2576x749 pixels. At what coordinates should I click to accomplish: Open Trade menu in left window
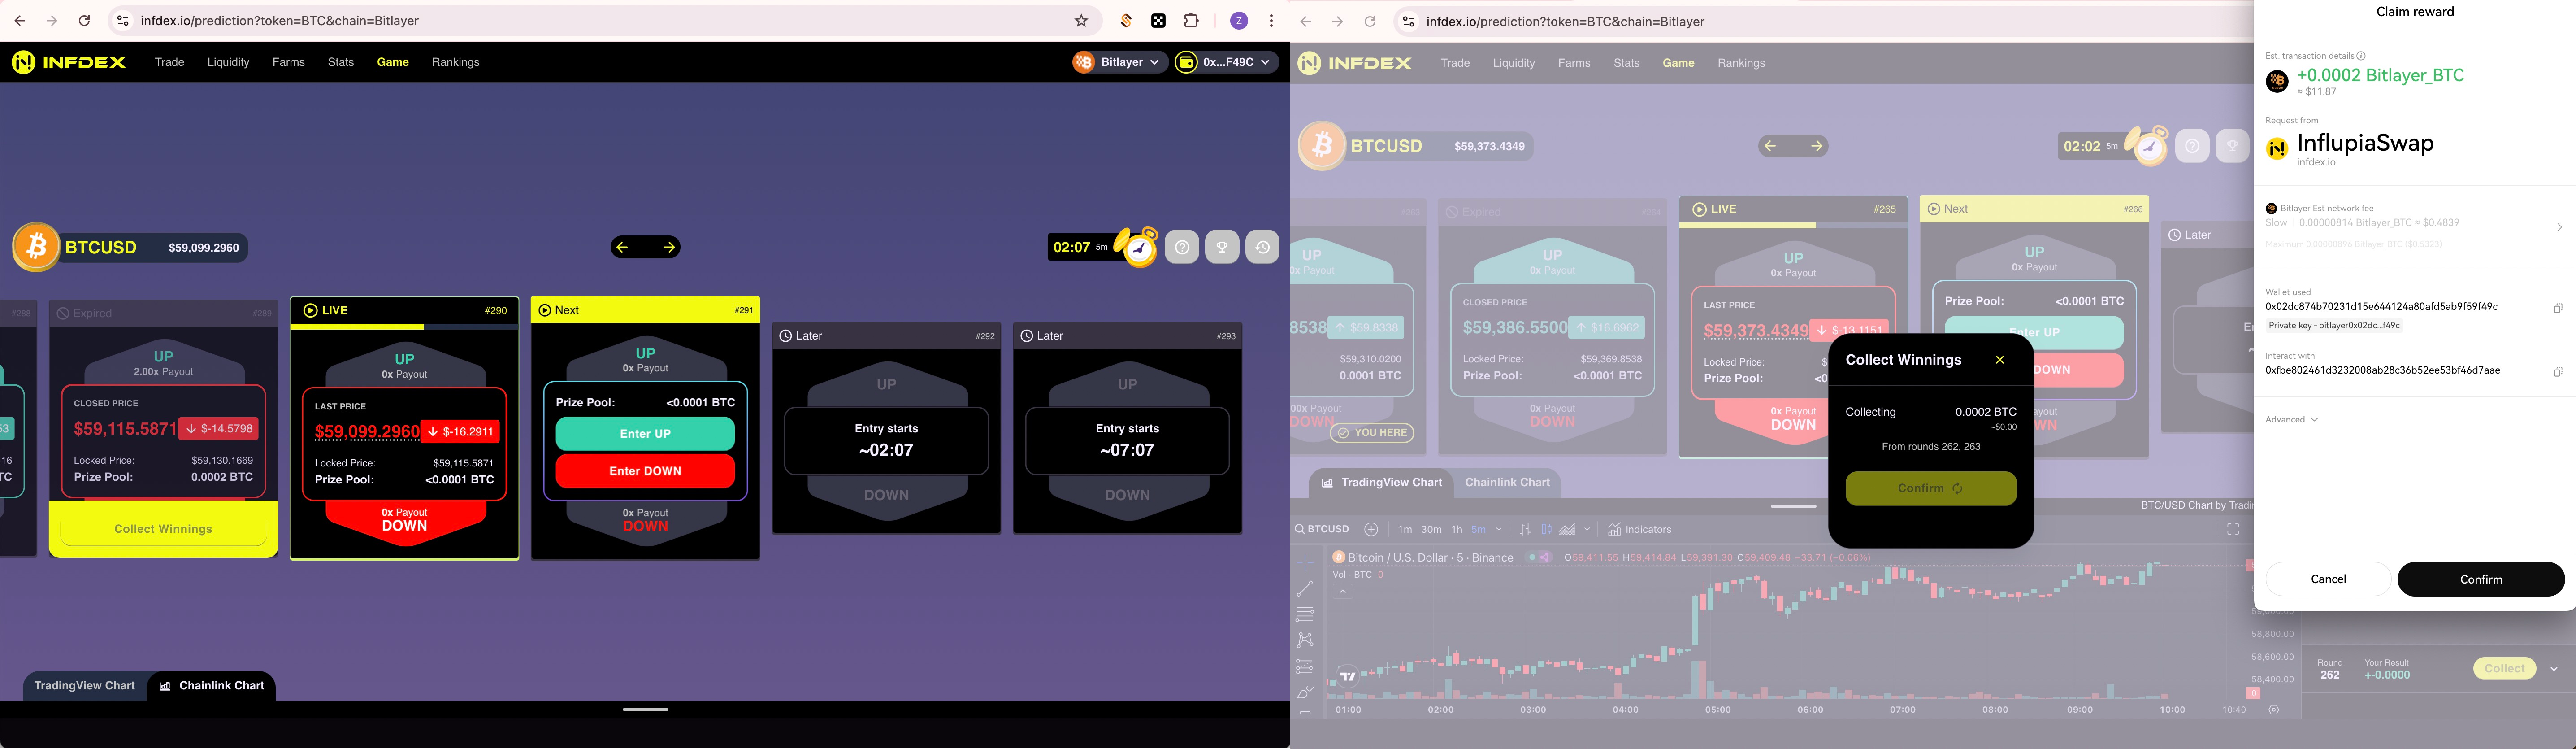(x=169, y=62)
